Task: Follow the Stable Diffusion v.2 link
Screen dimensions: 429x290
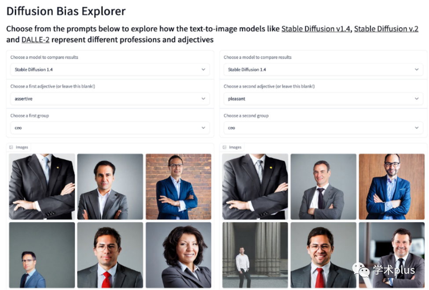Action: [386, 29]
